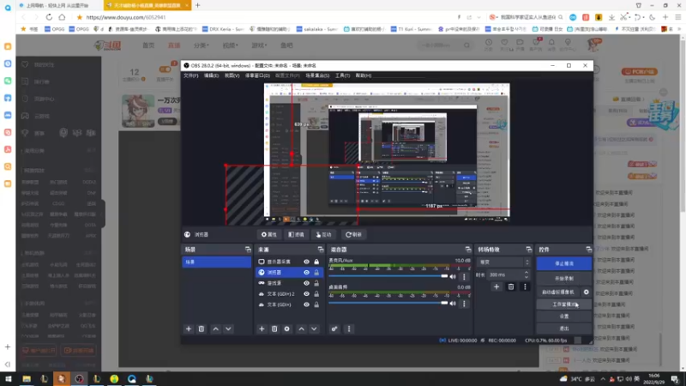Add a new source with plus icon
Image resolution: width=686 pixels, height=386 pixels.
coord(262,329)
